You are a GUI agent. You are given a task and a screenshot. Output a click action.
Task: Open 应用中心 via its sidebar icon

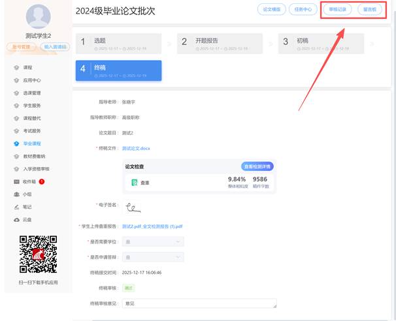[x=16, y=80]
